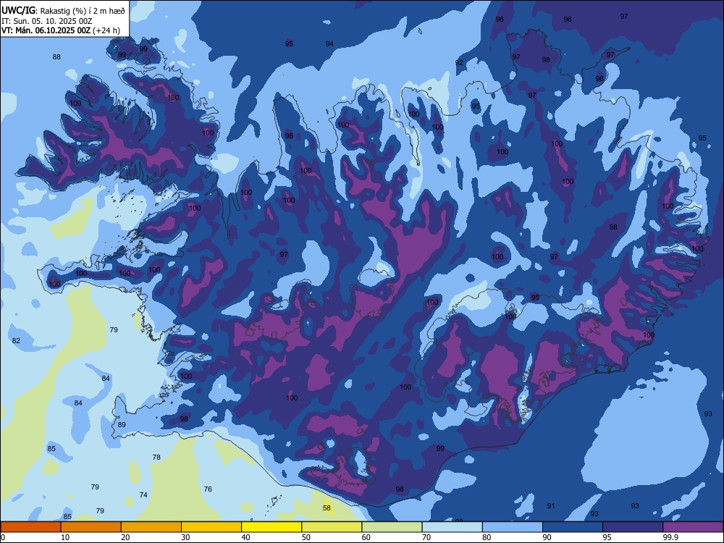Pick the 50–60 pale yellow legend swatch
Image resolution: width=724 pixels, height=543 pixels.
click(332, 527)
